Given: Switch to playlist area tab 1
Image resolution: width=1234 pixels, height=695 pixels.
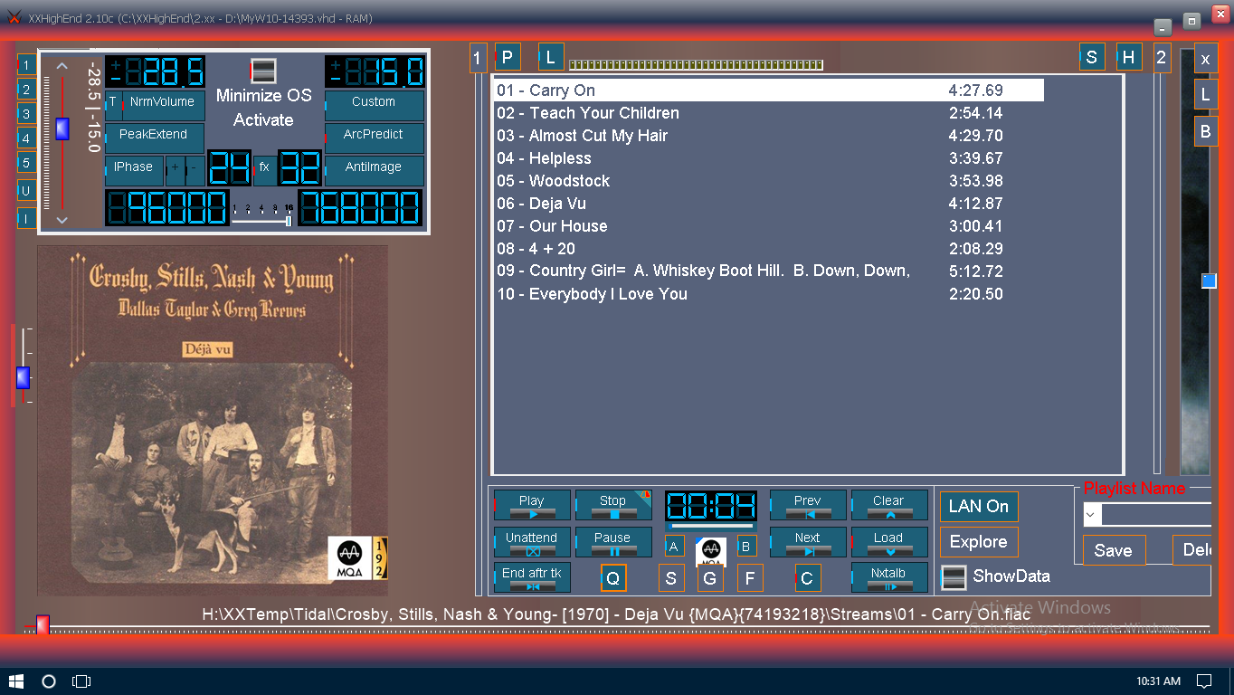Looking at the screenshot, I should [478, 58].
